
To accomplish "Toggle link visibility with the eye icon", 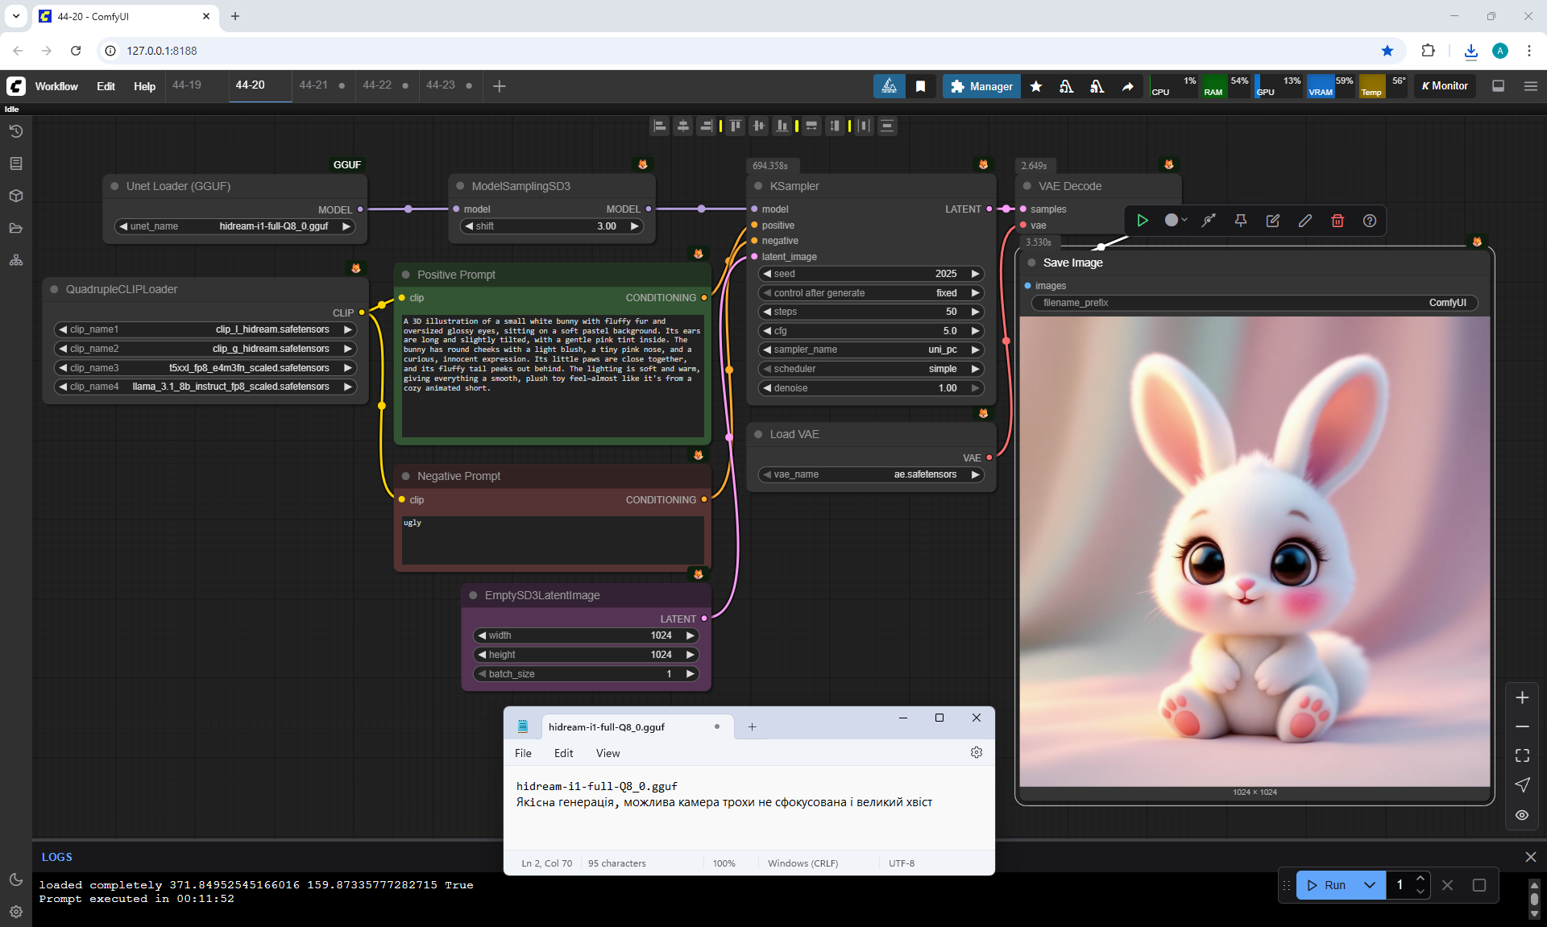I will click(x=1522, y=815).
